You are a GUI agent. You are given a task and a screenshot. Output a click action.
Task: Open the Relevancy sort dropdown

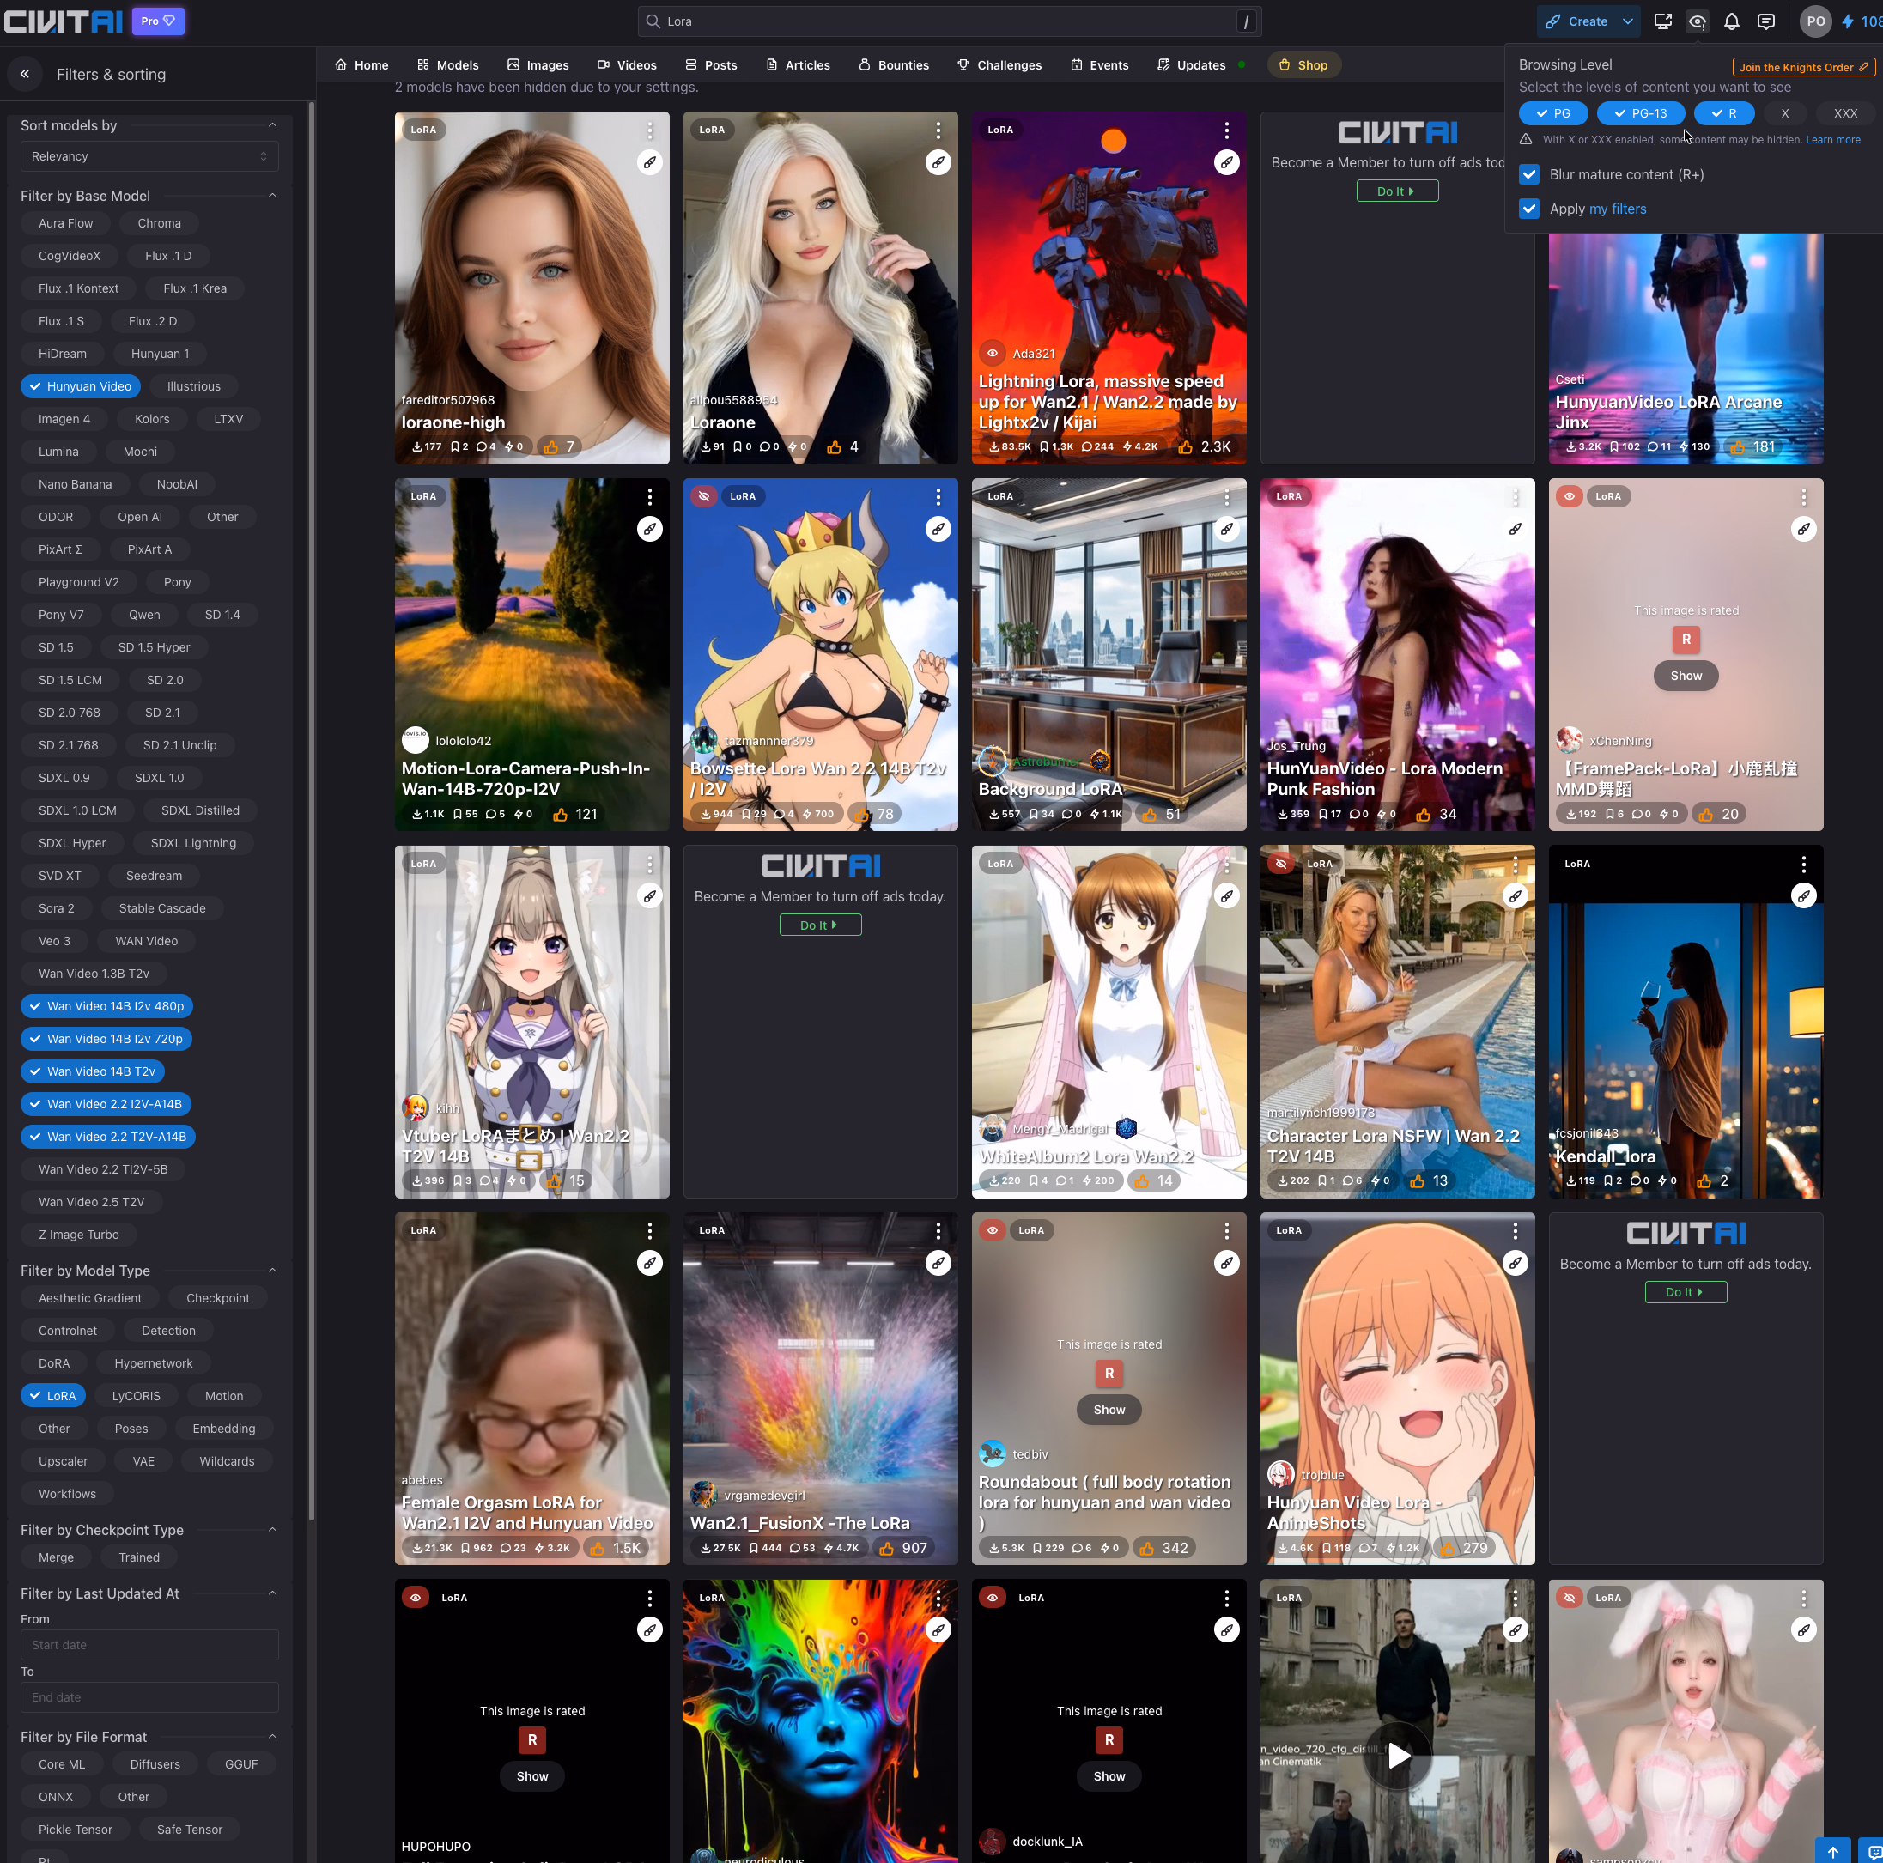[x=149, y=156]
